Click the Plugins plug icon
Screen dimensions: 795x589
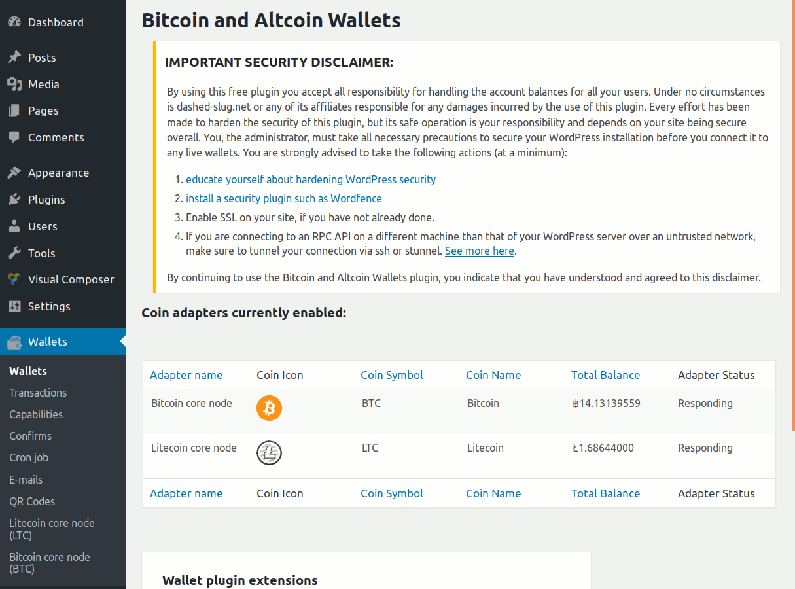click(x=14, y=200)
